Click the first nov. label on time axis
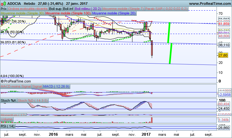232x138 pixels. pyautogui.click(x=37, y=134)
